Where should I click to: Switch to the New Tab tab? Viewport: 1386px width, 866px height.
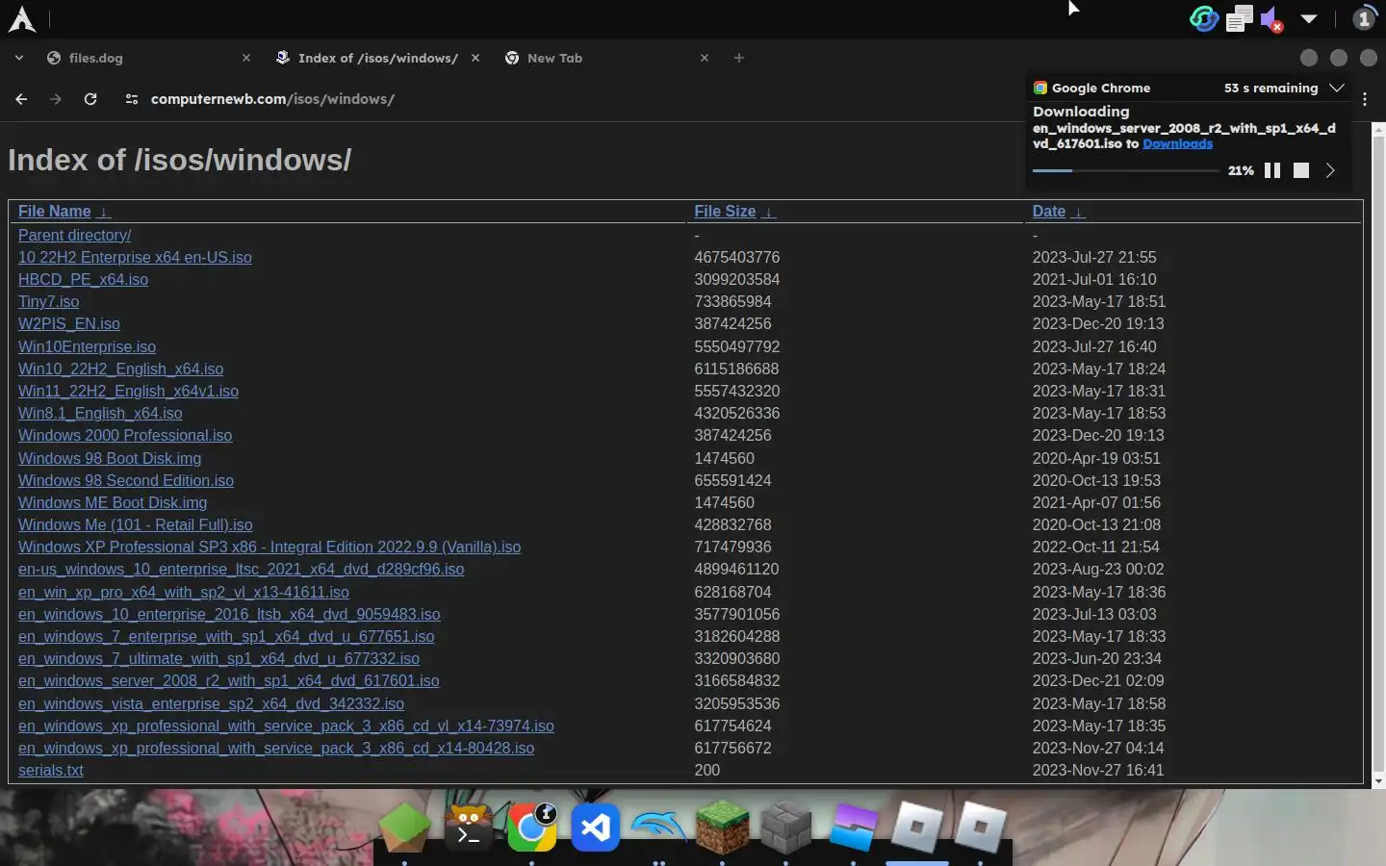[x=606, y=58]
